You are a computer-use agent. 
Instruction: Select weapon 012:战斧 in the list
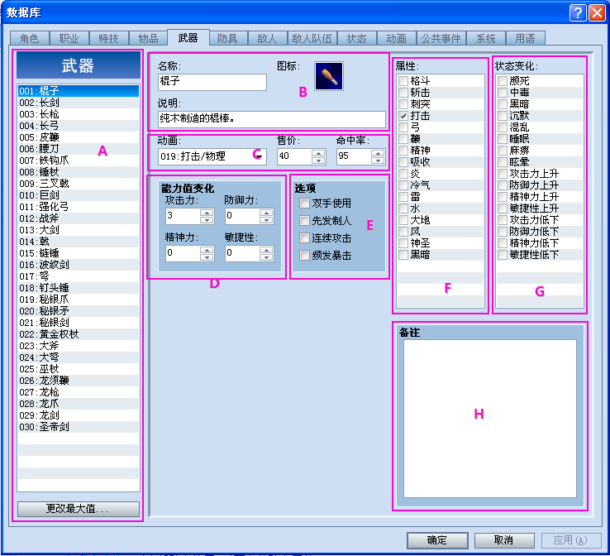click(79, 218)
